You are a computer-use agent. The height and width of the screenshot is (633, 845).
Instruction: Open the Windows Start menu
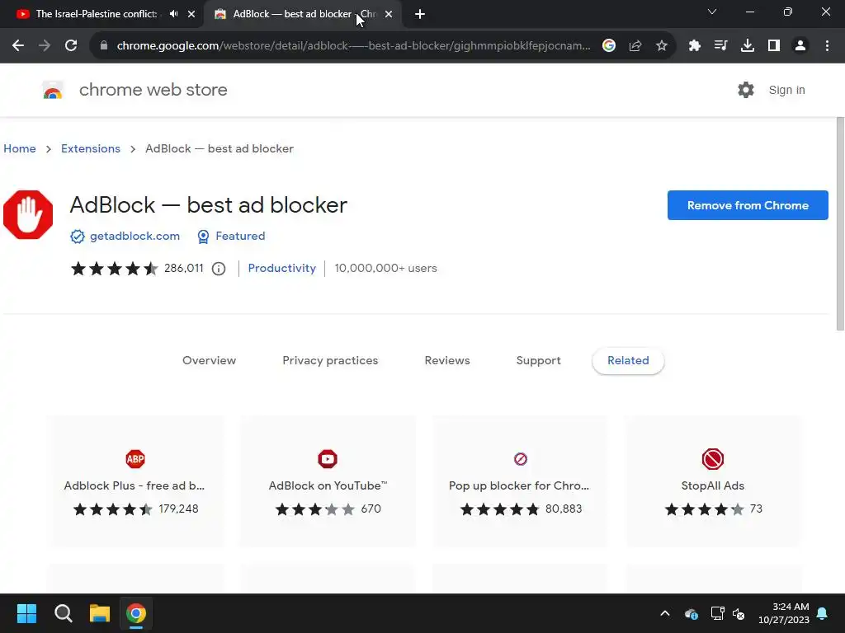[26, 613]
